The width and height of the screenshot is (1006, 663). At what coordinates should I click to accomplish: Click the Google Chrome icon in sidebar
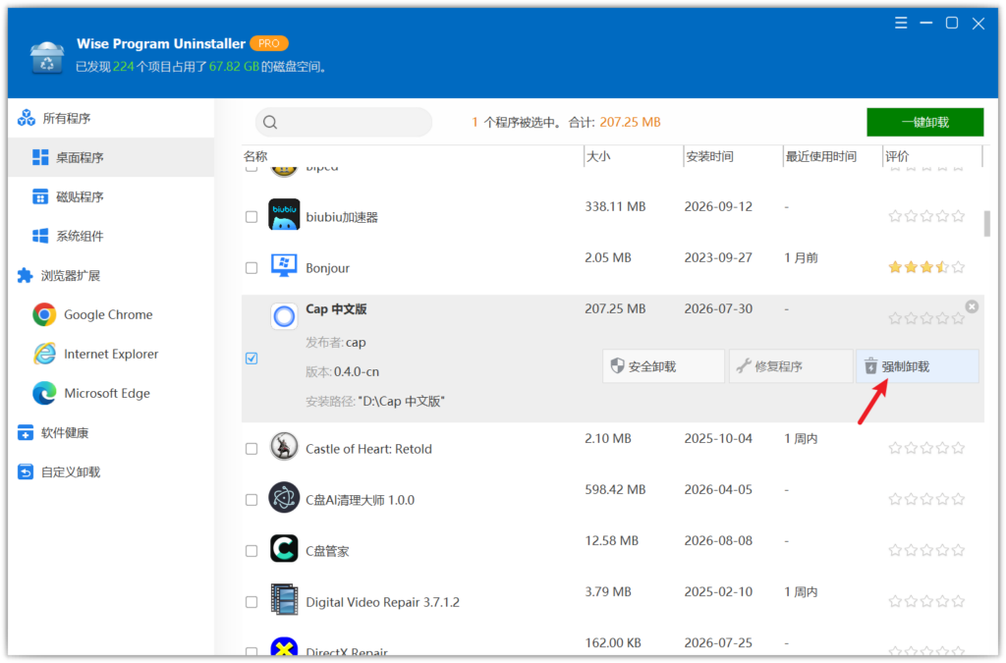click(44, 315)
